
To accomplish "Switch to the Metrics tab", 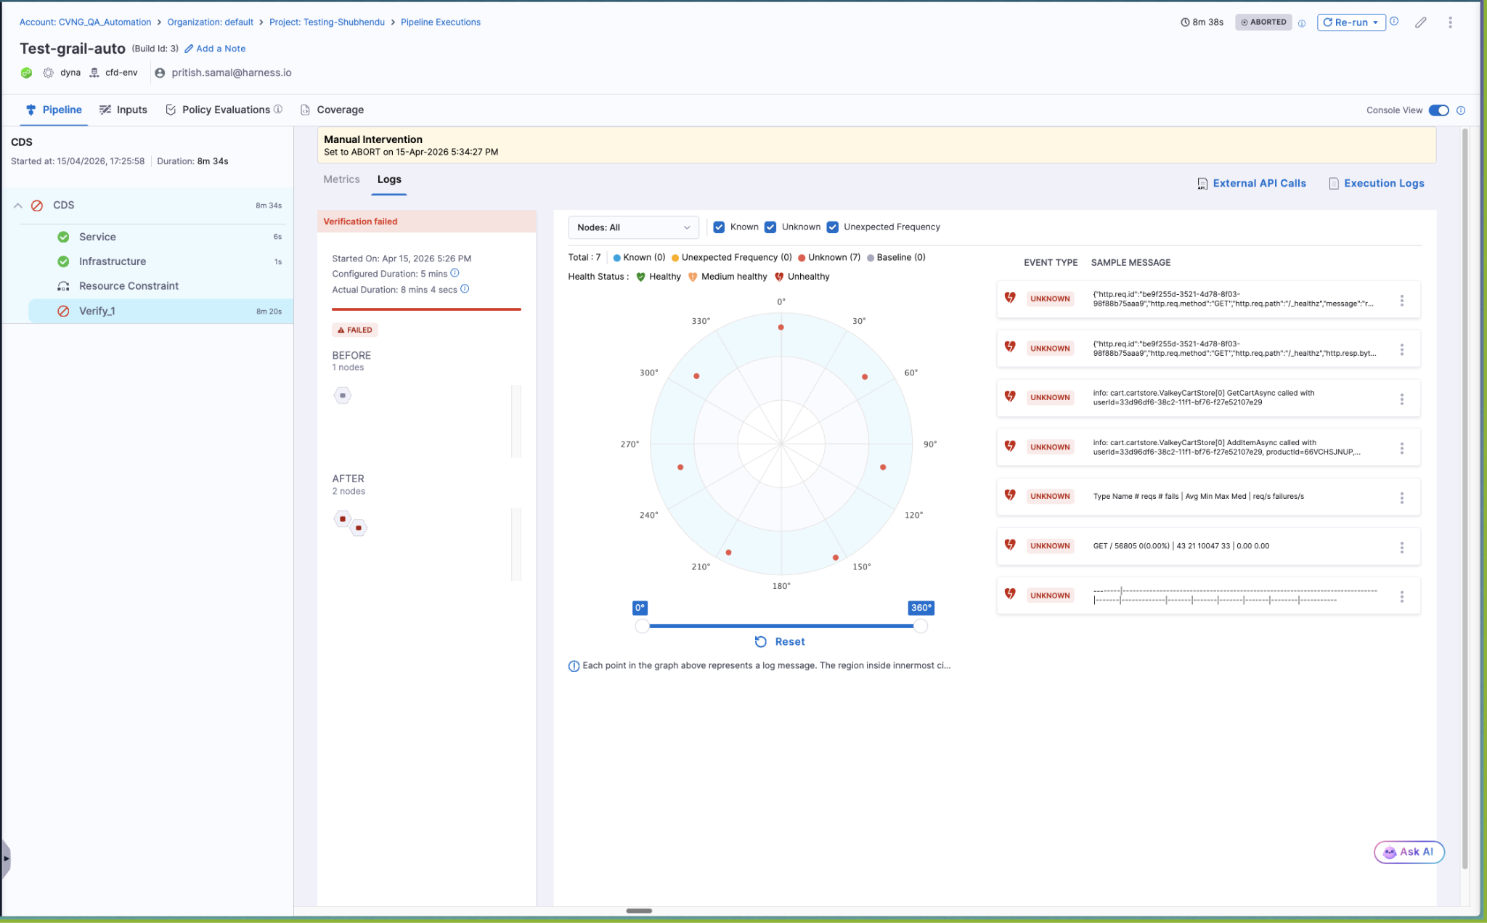I will click(x=341, y=179).
